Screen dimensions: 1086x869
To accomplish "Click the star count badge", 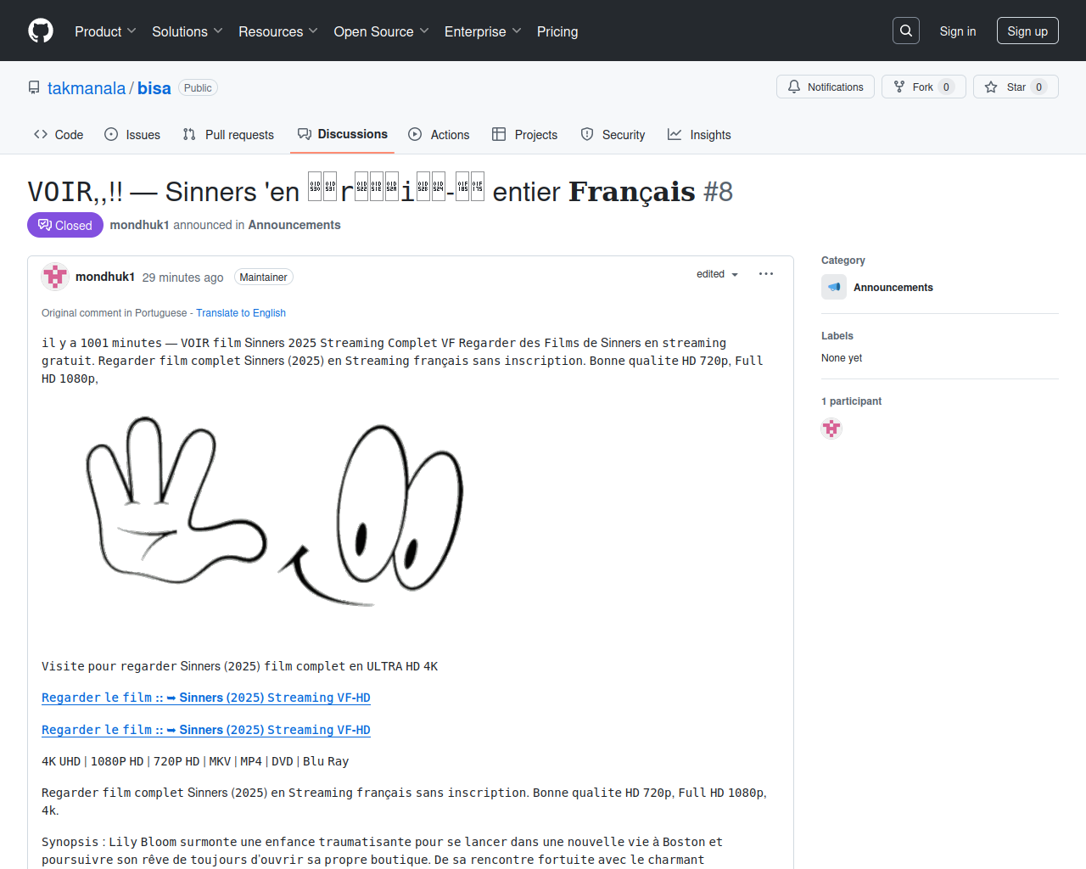I will point(1039,87).
